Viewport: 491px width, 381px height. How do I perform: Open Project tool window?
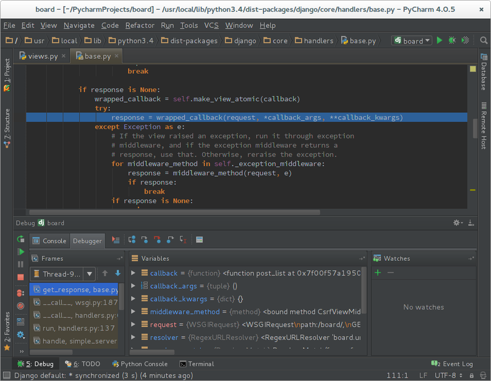pyautogui.click(x=7, y=75)
